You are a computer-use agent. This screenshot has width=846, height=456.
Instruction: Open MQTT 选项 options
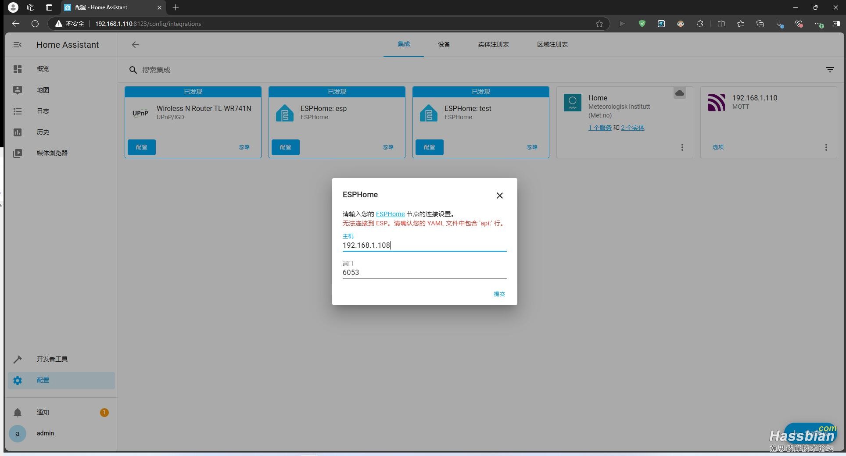(718, 147)
